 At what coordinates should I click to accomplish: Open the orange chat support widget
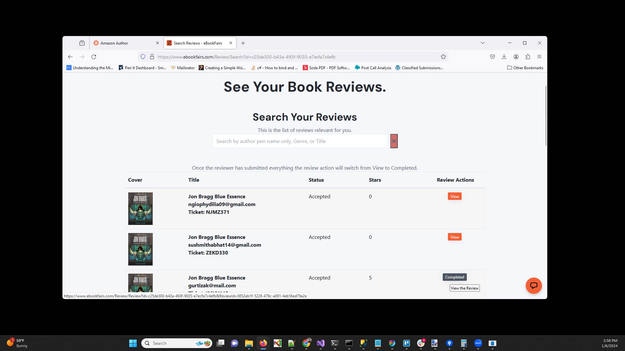[534, 285]
